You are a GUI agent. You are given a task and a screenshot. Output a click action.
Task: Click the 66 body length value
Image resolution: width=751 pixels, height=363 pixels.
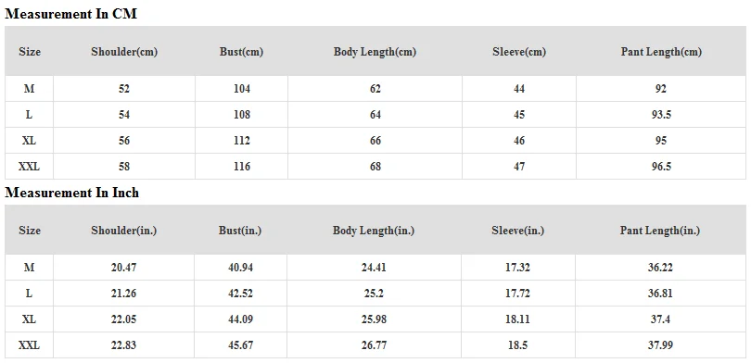click(x=375, y=141)
